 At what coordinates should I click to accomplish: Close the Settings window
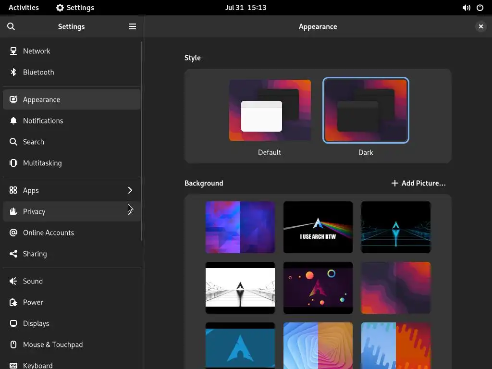click(x=480, y=27)
